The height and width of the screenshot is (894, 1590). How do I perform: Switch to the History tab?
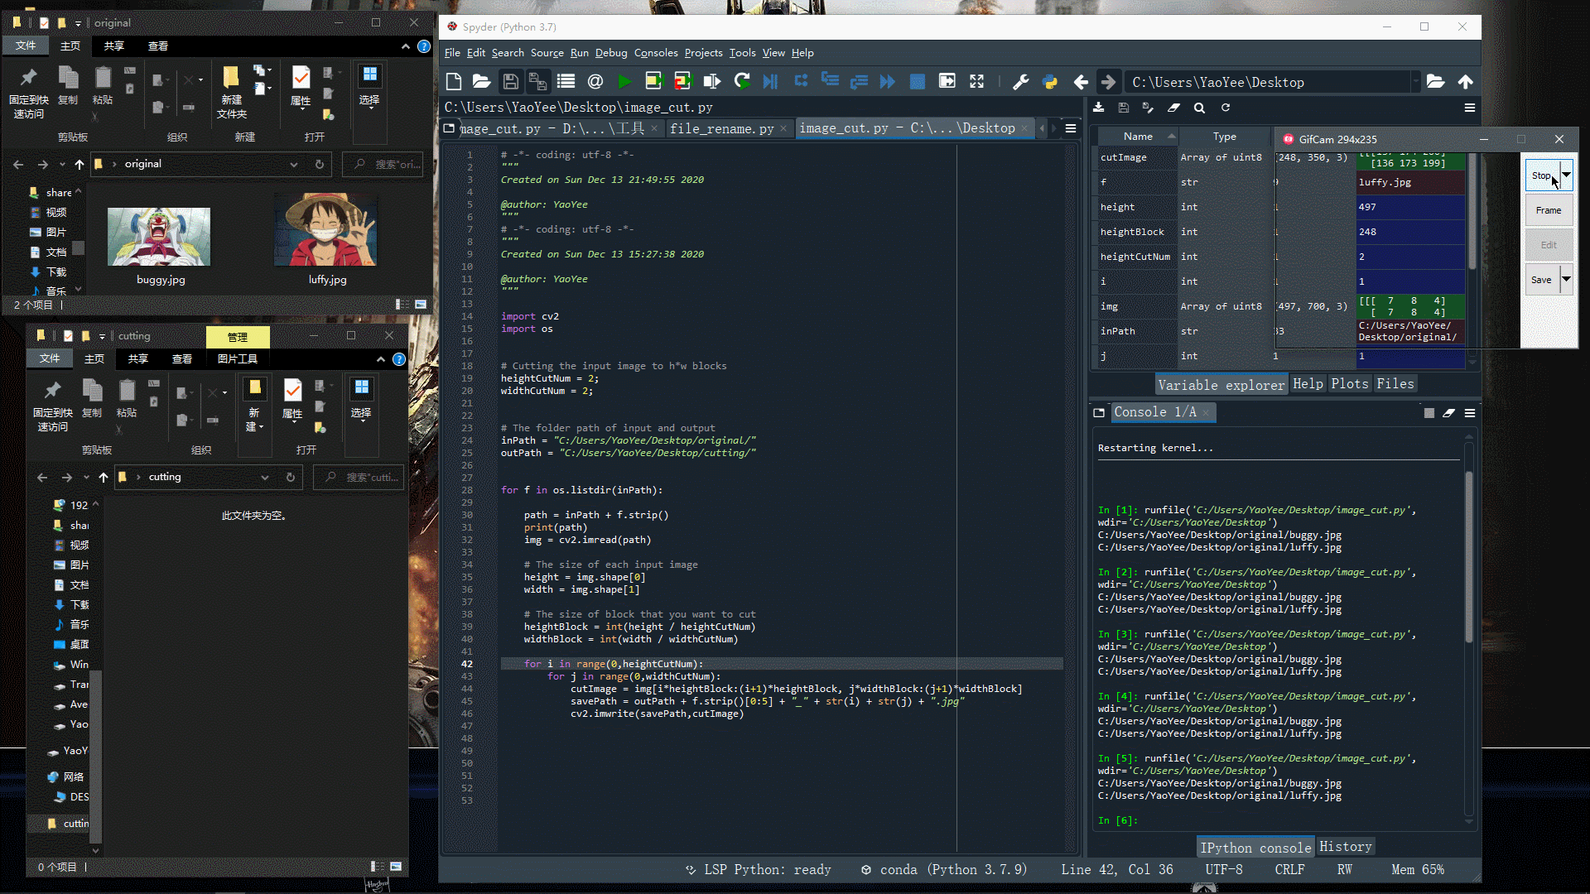coord(1345,846)
